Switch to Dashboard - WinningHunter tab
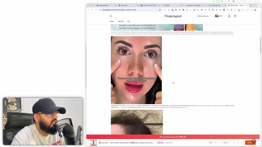 [194, 5]
